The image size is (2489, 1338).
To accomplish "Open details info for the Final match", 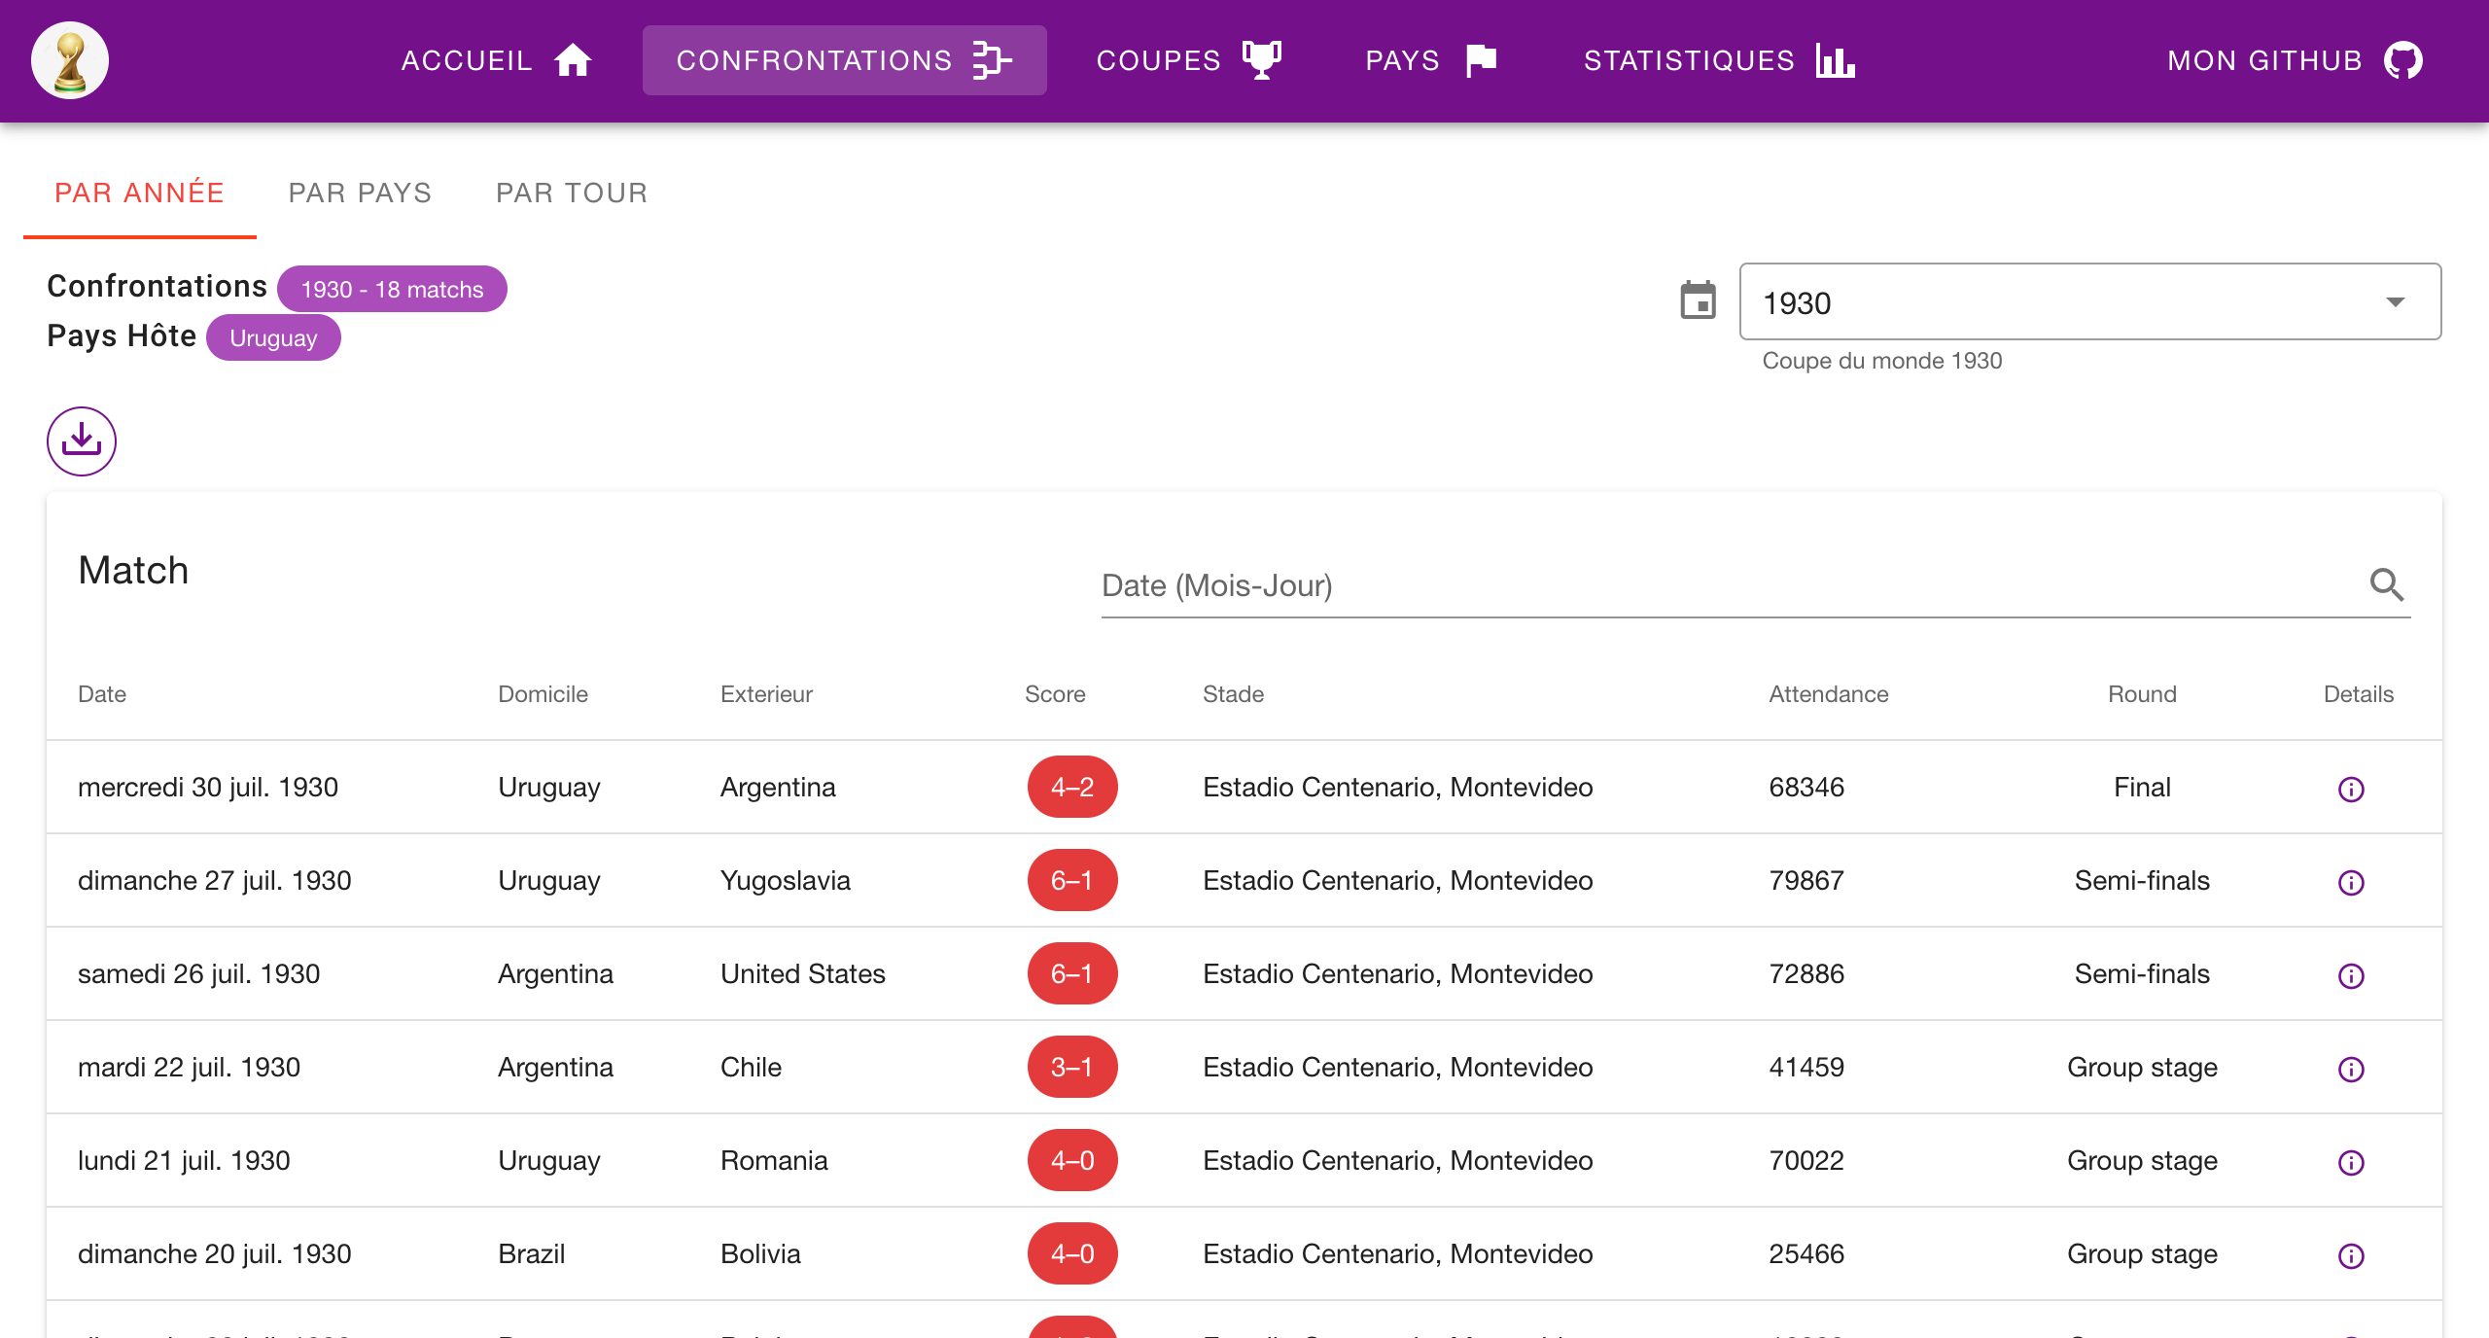I will pyautogui.click(x=2350, y=789).
